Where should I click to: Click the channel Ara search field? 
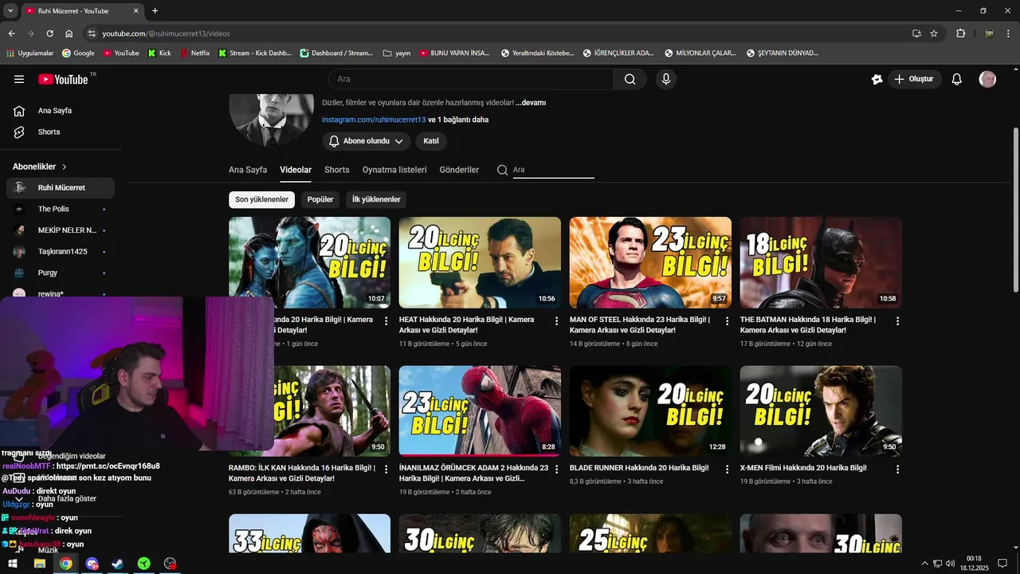(x=553, y=170)
